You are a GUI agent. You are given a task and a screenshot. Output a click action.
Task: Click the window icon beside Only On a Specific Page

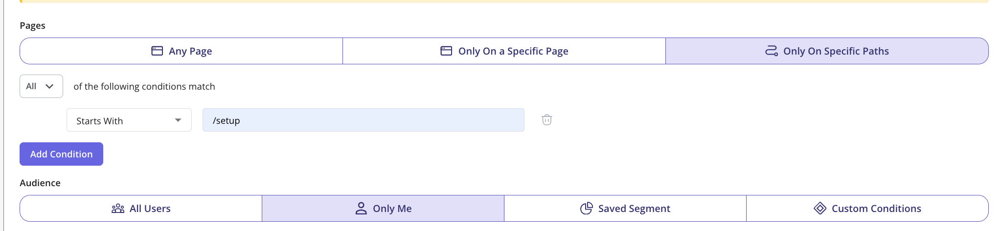click(446, 51)
